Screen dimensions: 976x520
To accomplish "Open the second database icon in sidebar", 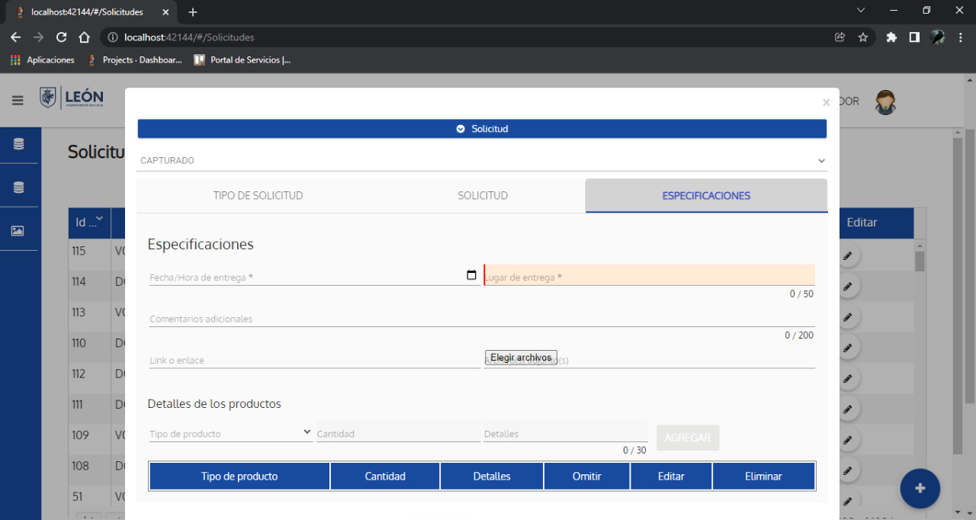I will (19, 188).
